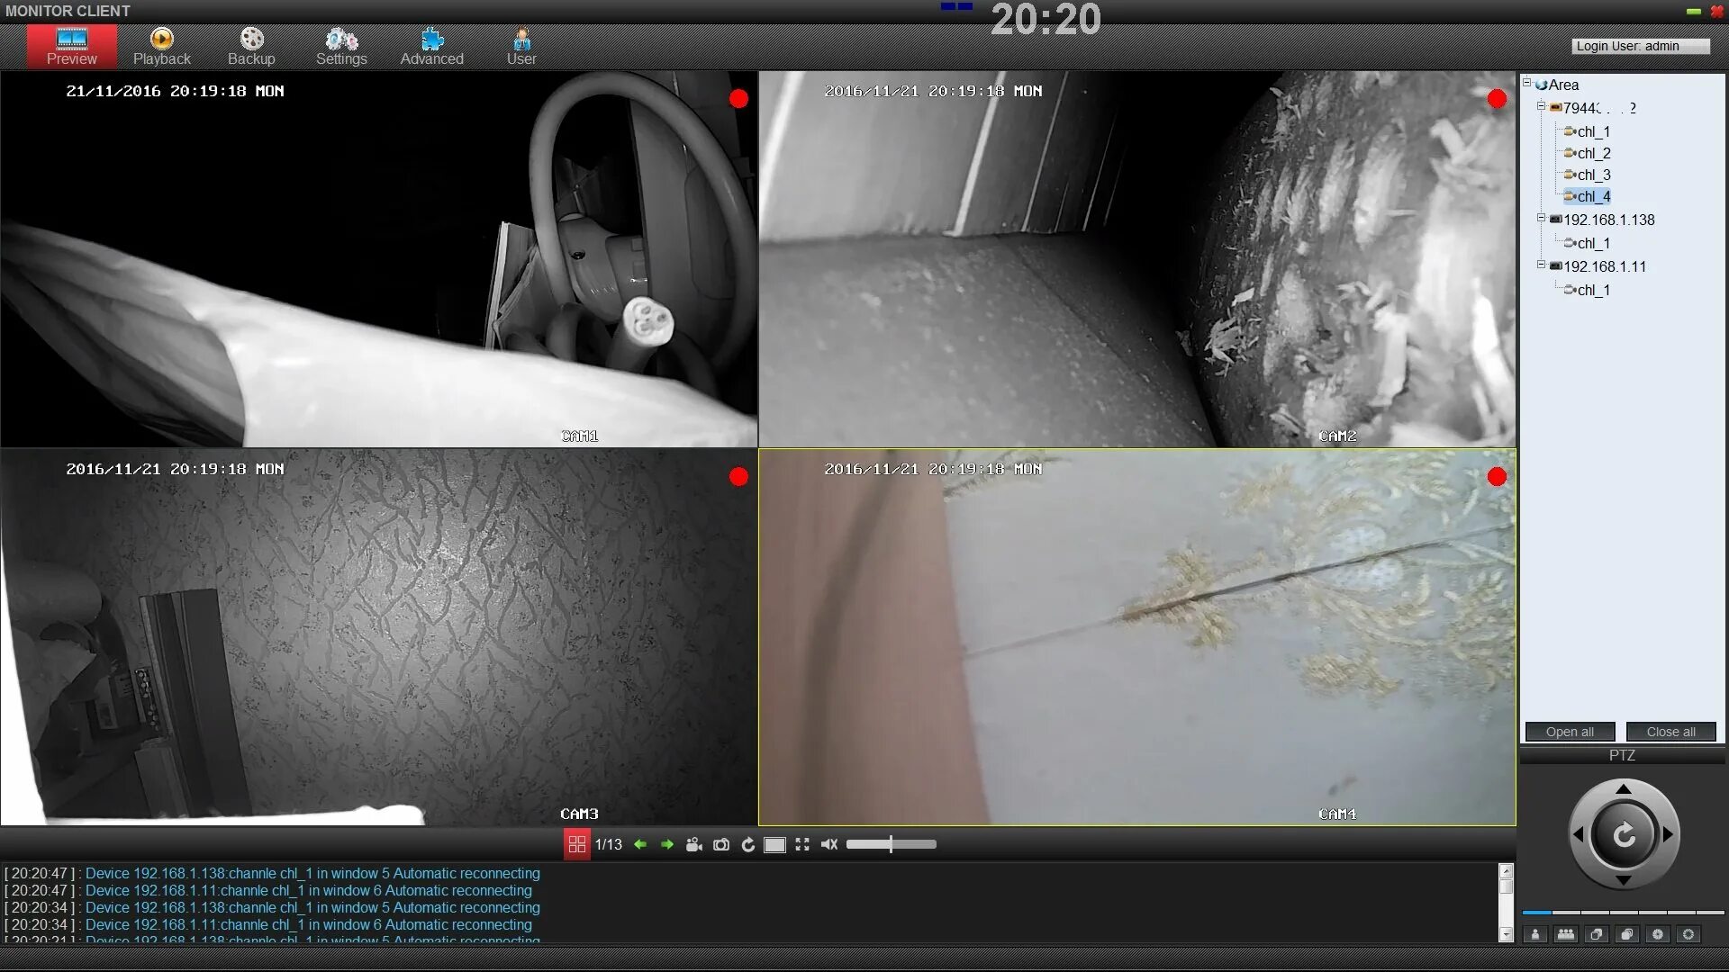The height and width of the screenshot is (972, 1729).
Task: Click the fullscreen expand arrows icon
Action: click(x=802, y=844)
